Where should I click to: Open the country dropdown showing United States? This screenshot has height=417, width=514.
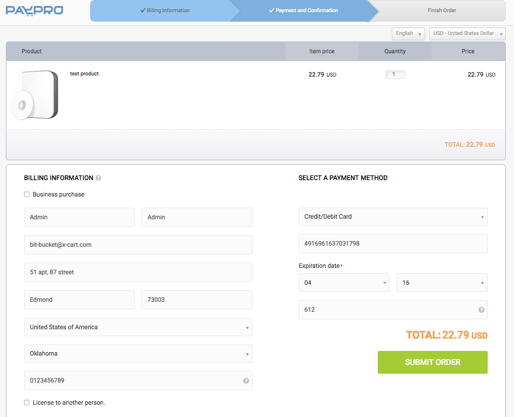tap(138, 328)
